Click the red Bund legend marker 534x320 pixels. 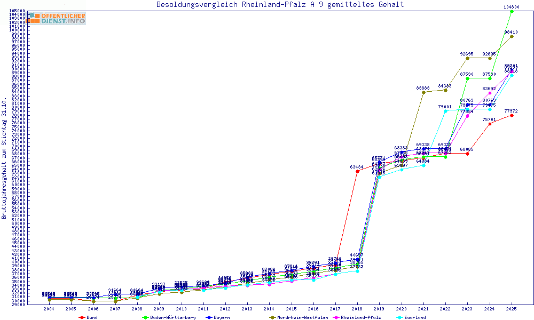pyautogui.click(x=82, y=317)
